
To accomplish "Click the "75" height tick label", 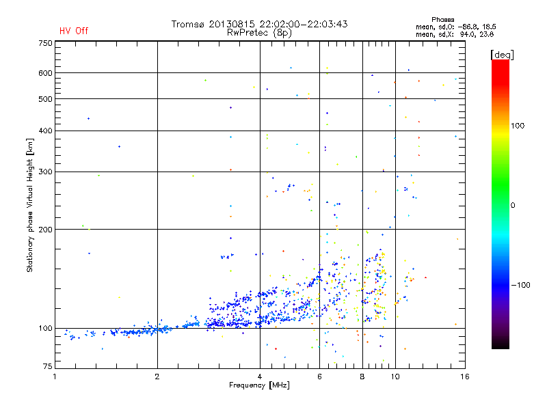I will tap(48, 366).
